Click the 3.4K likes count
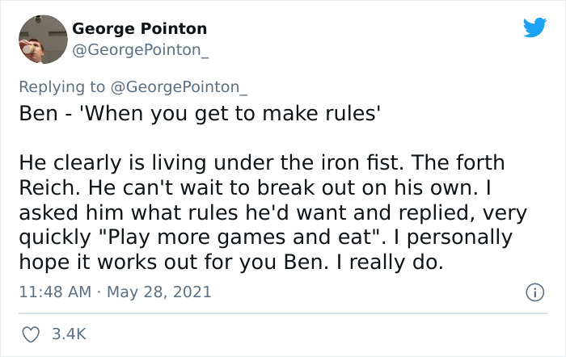 pyautogui.click(x=69, y=332)
